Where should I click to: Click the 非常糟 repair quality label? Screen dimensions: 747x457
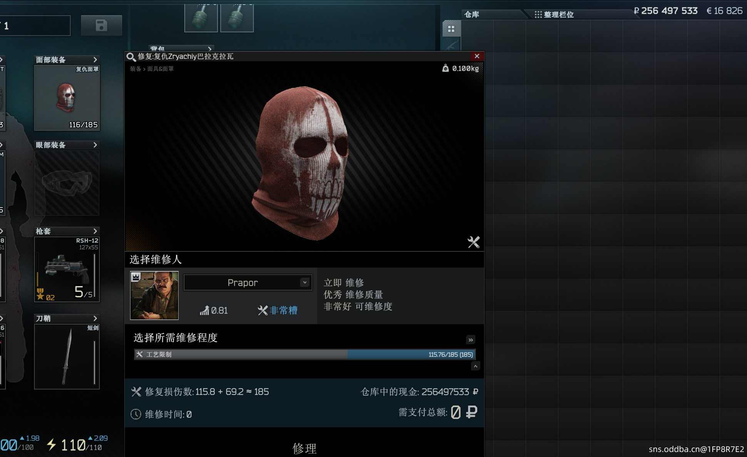click(284, 310)
